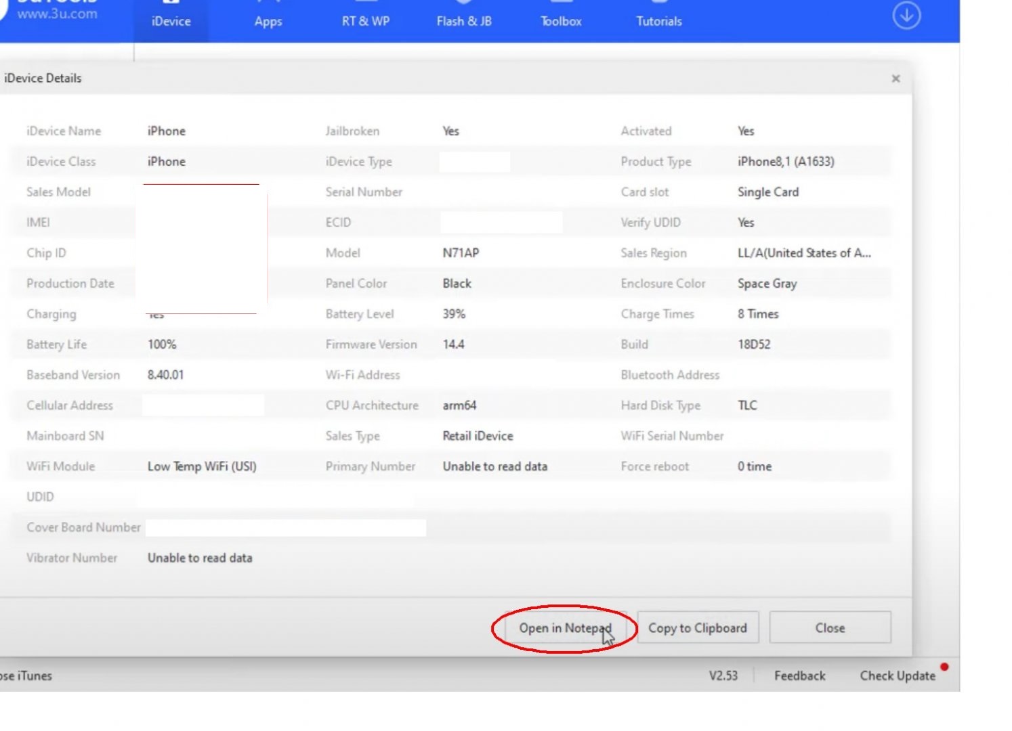Screen dimensions: 1012x731
Task: Select the Force reboot value 0 time
Action: [755, 466]
